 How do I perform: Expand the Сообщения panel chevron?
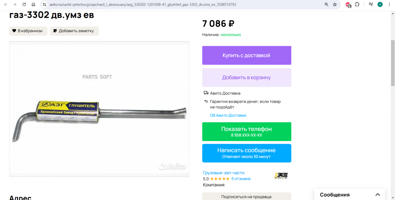pyautogui.click(x=378, y=194)
